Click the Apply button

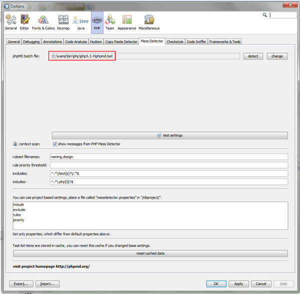[x=238, y=284]
